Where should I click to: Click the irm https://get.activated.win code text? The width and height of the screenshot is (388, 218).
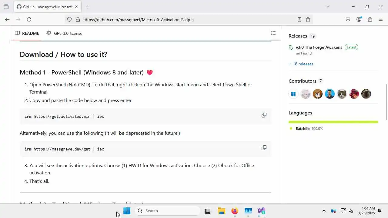tap(64, 116)
